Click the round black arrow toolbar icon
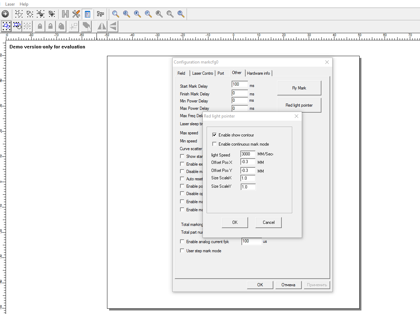The image size is (420, 314). click(x=5, y=14)
